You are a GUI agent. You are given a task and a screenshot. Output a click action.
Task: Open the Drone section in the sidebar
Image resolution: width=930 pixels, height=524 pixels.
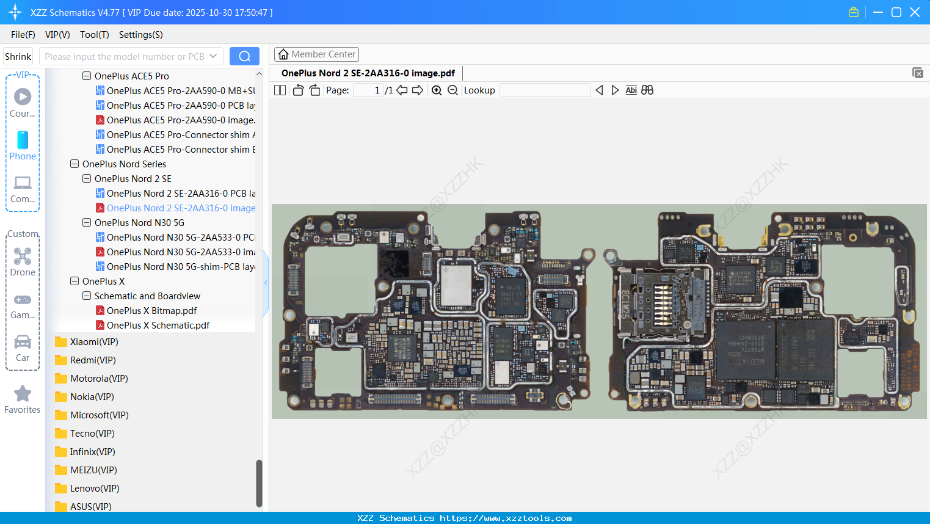pyautogui.click(x=22, y=261)
